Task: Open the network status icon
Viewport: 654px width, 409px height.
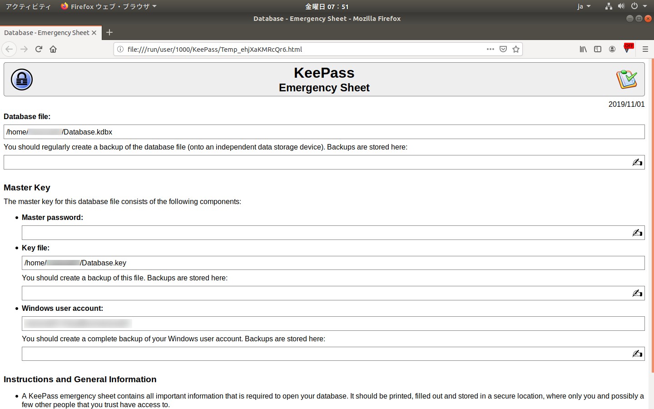Action: 609,6
